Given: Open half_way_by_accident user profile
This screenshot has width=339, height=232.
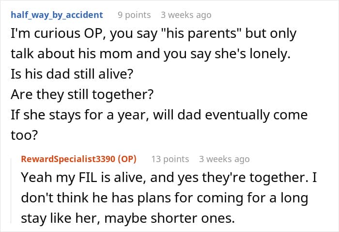Looking at the screenshot, I should 56,15.
